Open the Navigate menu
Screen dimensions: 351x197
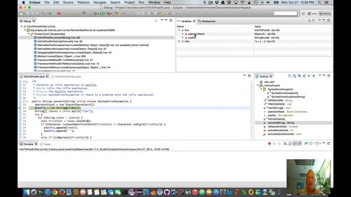(x=100, y=2)
